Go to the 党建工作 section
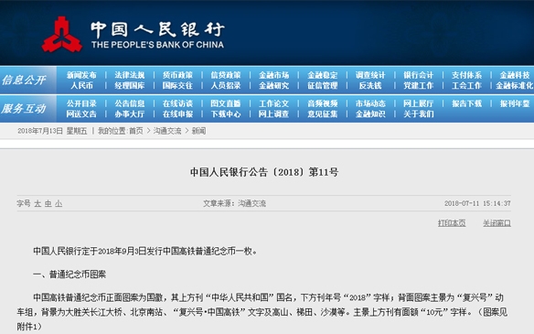The image size is (534, 334). [x=418, y=85]
